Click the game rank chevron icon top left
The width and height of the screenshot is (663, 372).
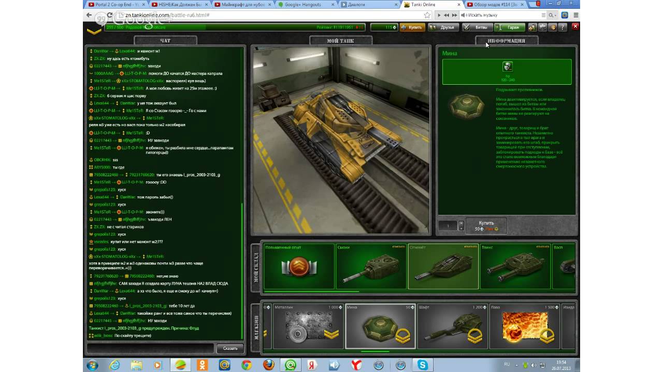pyautogui.click(x=94, y=31)
